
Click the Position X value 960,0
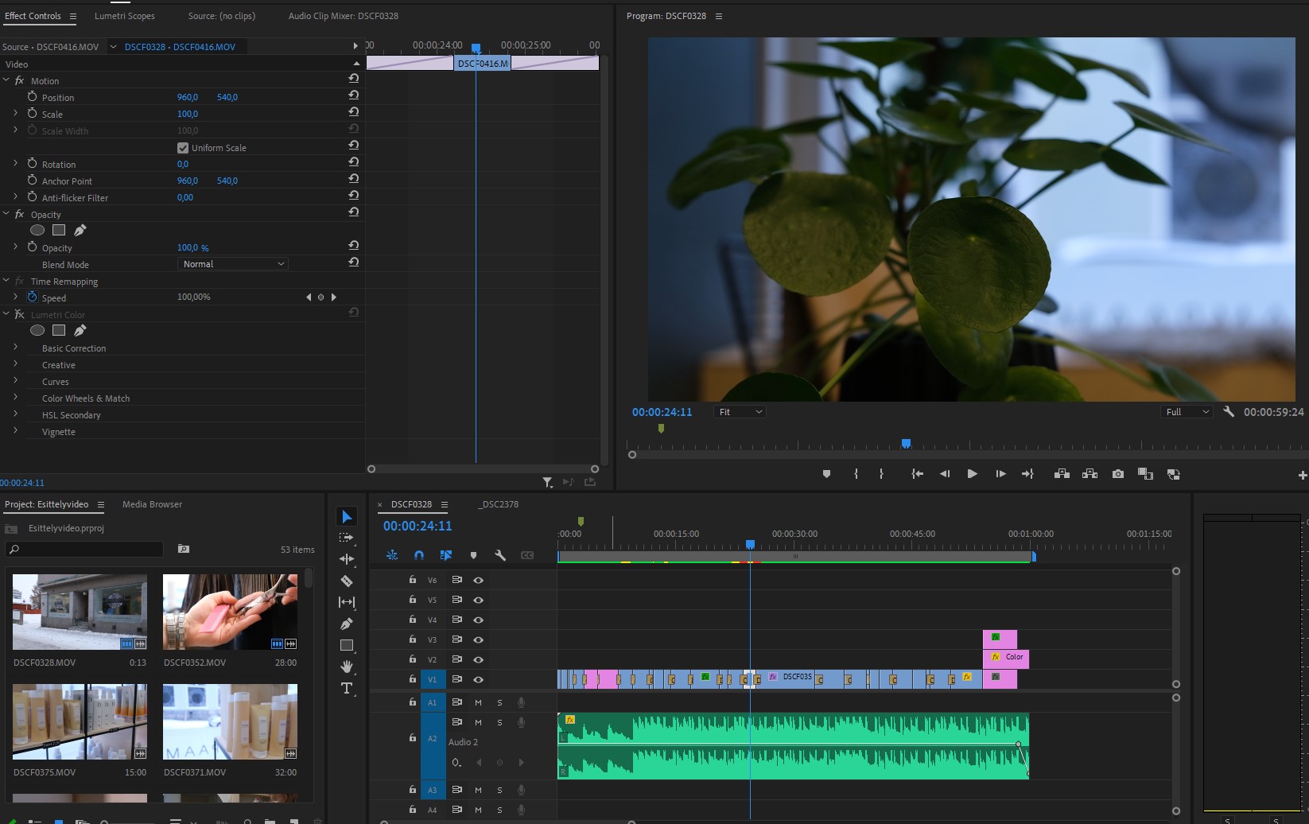click(x=188, y=97)
